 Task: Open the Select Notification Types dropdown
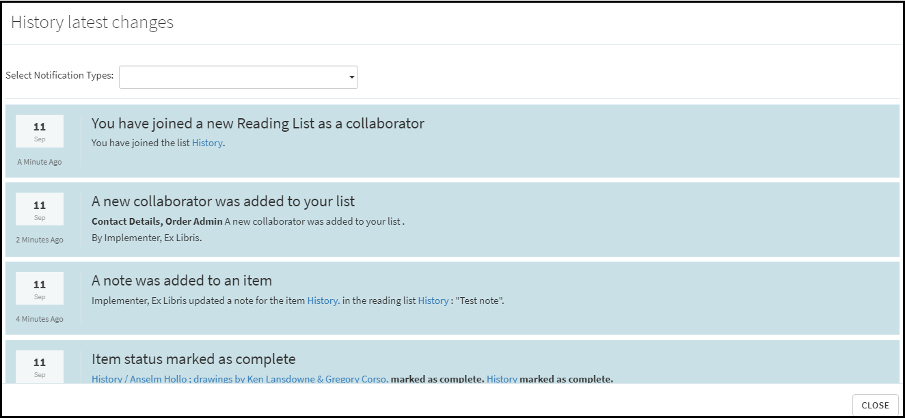click(x=238, y=77)
